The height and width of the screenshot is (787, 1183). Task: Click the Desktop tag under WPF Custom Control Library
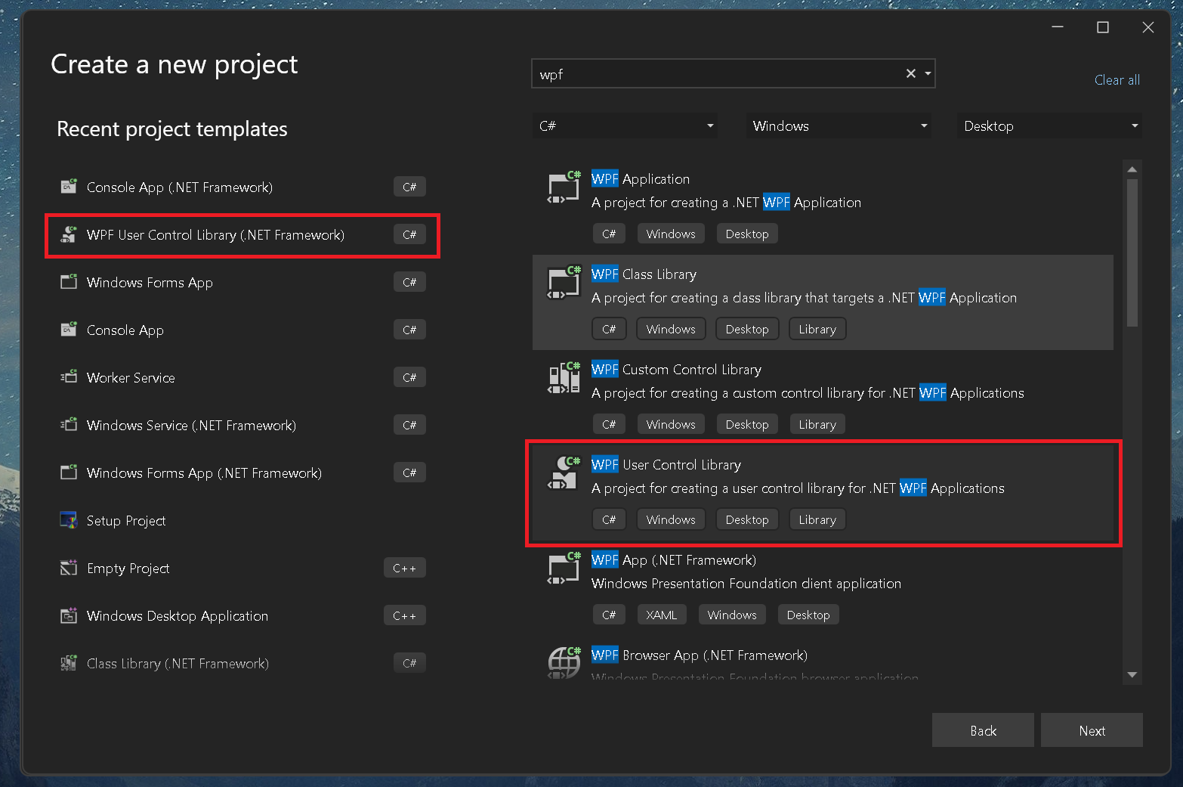tap(747, 424)
